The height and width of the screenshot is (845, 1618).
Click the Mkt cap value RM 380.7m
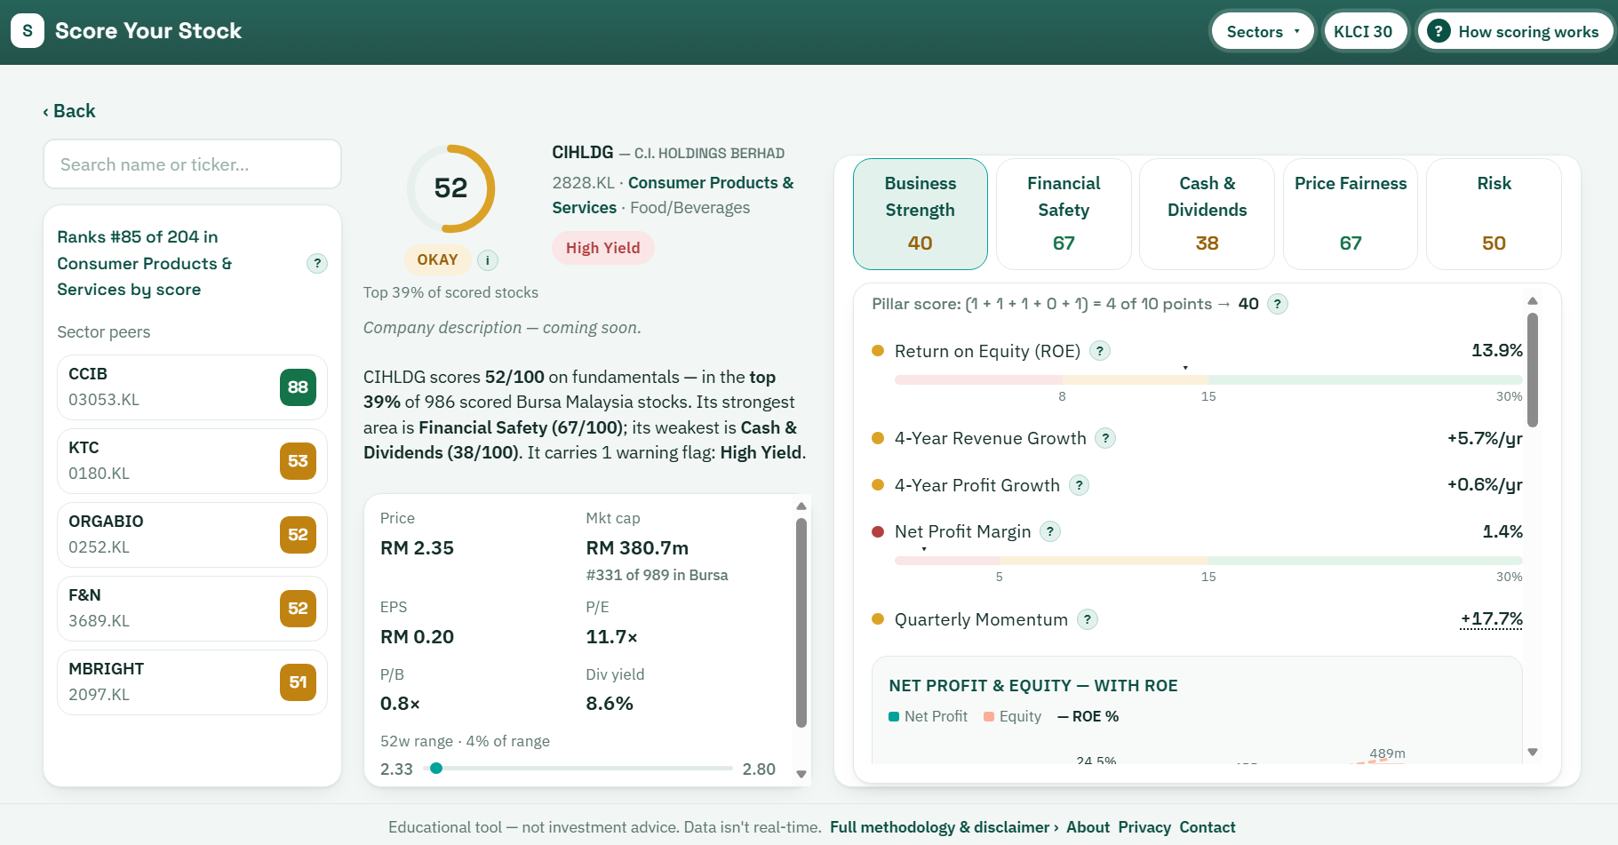pyautogui.click(x=637, y=548)
